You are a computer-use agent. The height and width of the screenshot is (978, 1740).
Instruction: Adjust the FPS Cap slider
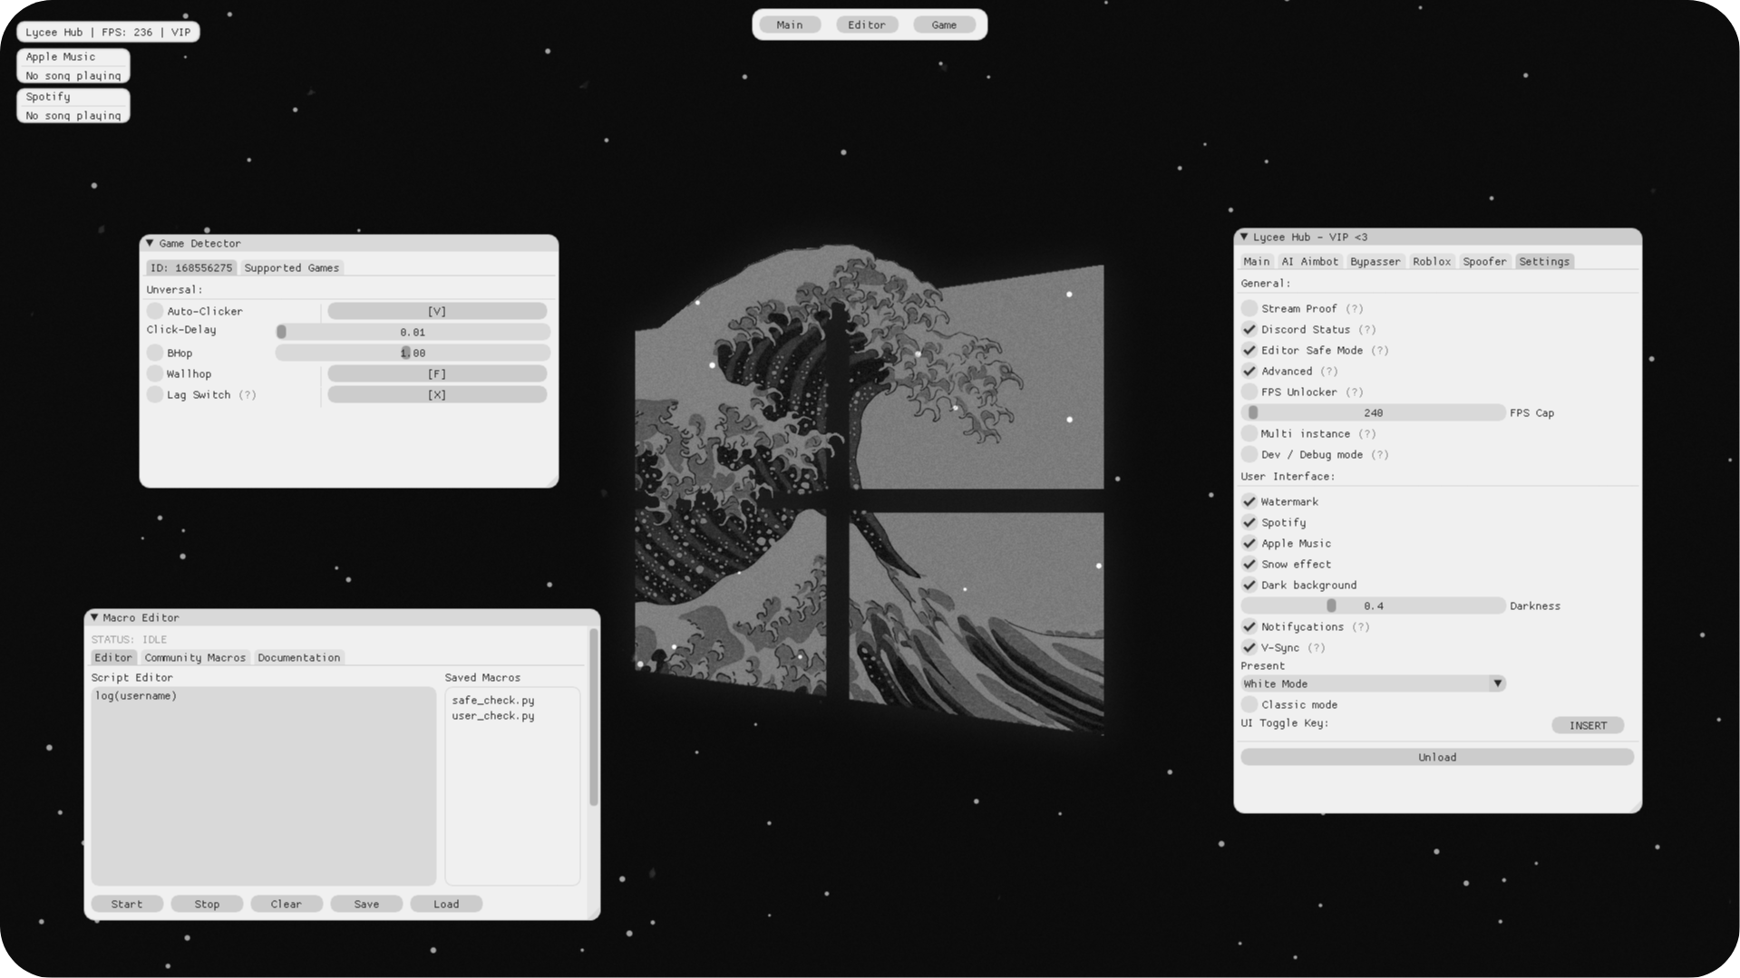[1373, 412]
